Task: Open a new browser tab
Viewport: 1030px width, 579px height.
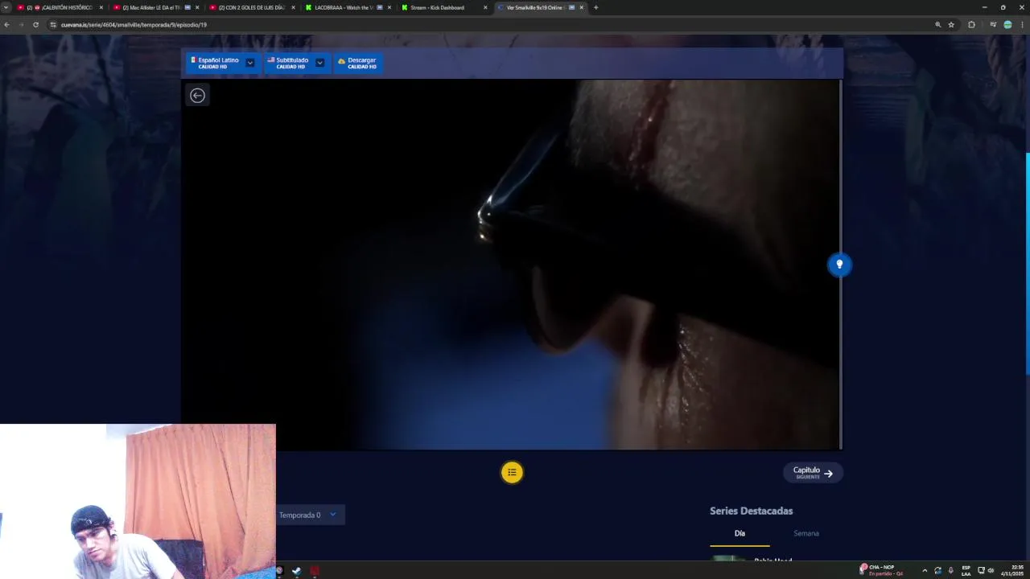Action: pyautogui.click(x=595, y=7)
